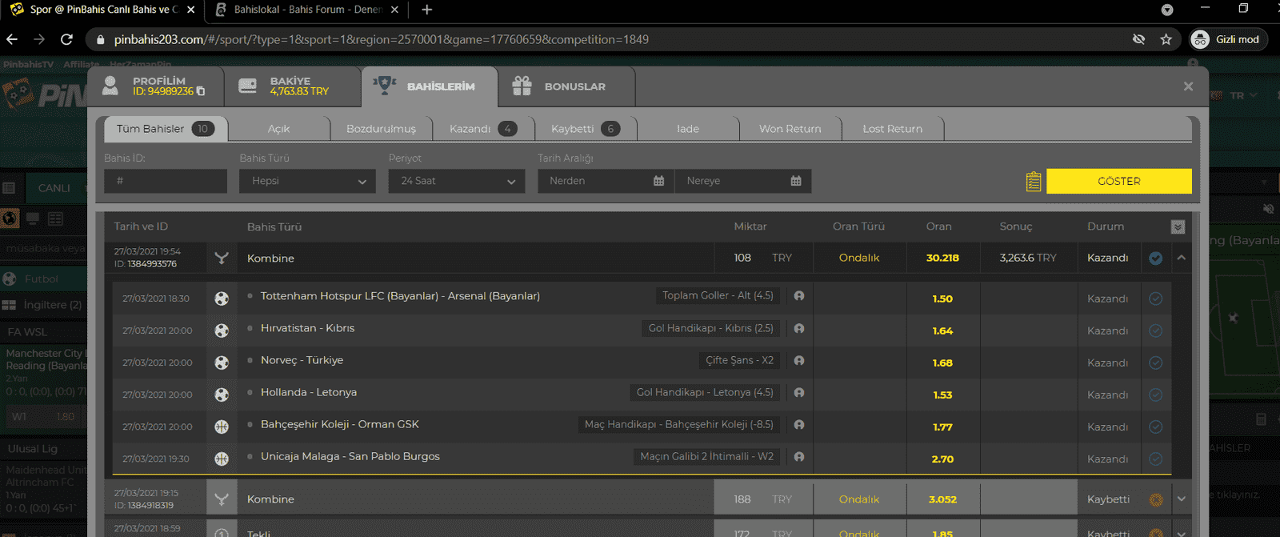This screenshot has height=537, width=1280.
Task: Show the Kazandı bets tab
Action: [x=483, y=129]
